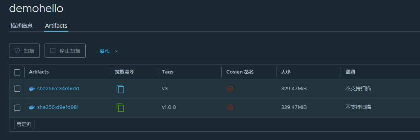This screenshot has width=420, height=140.
Task: Click docker whale icon of sha256:c34e561d
Action: tap(32, 89)
